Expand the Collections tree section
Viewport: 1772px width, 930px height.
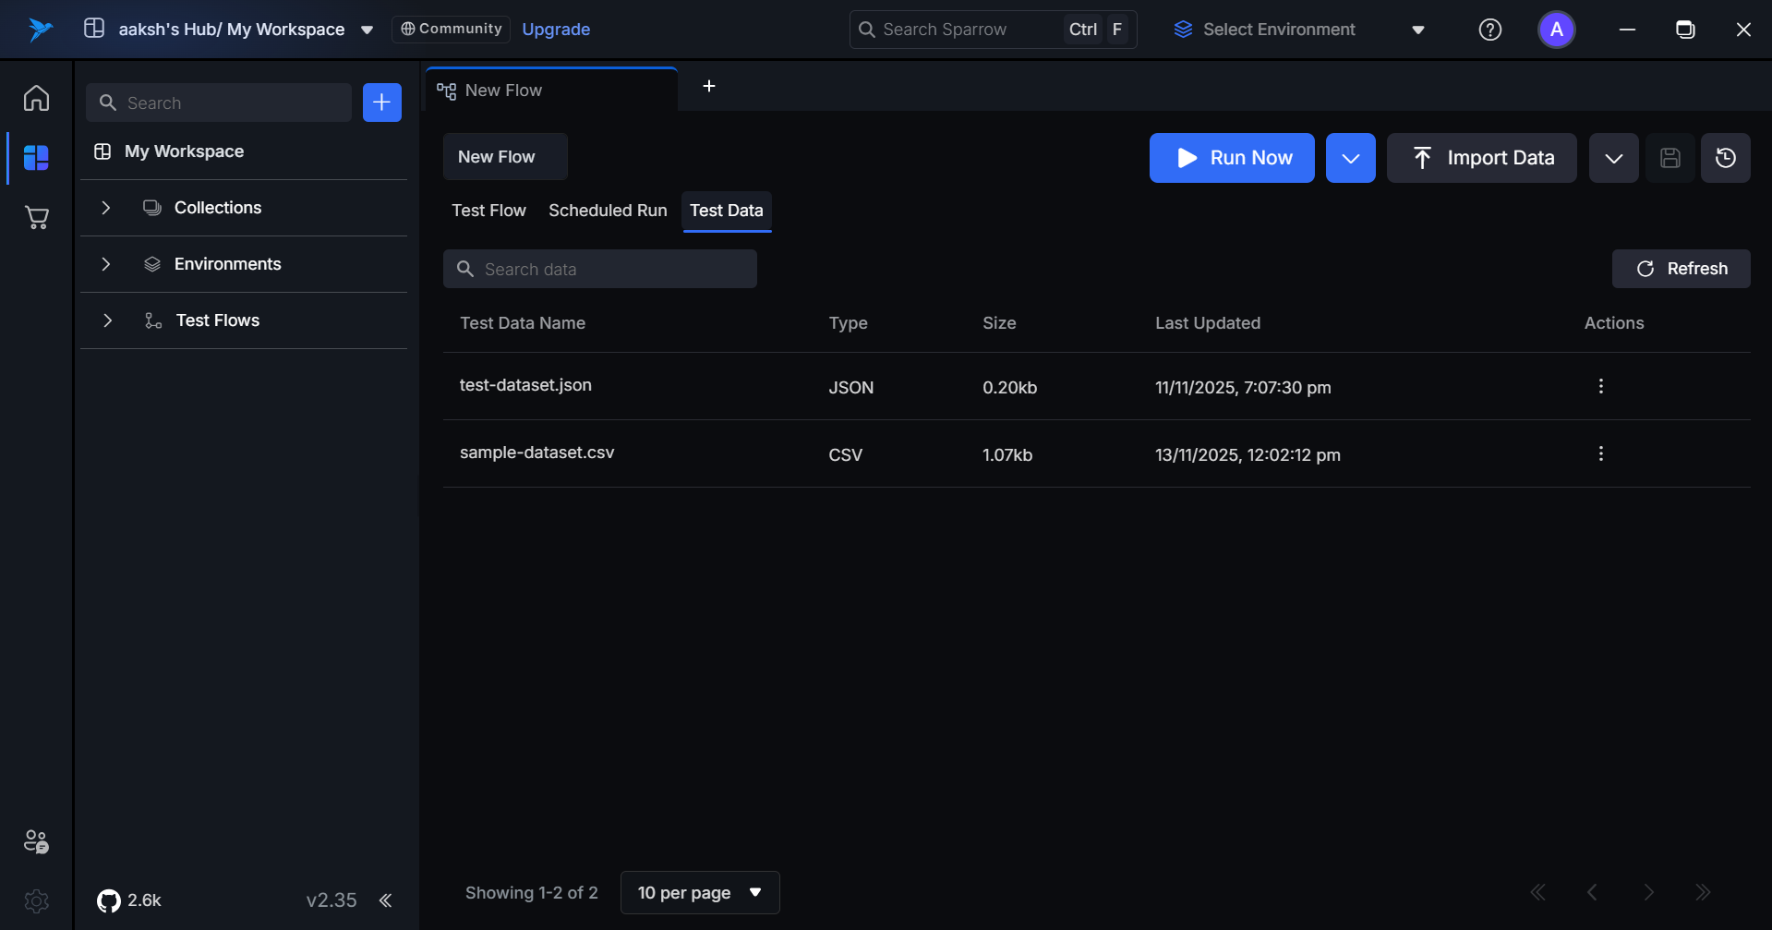106,208
